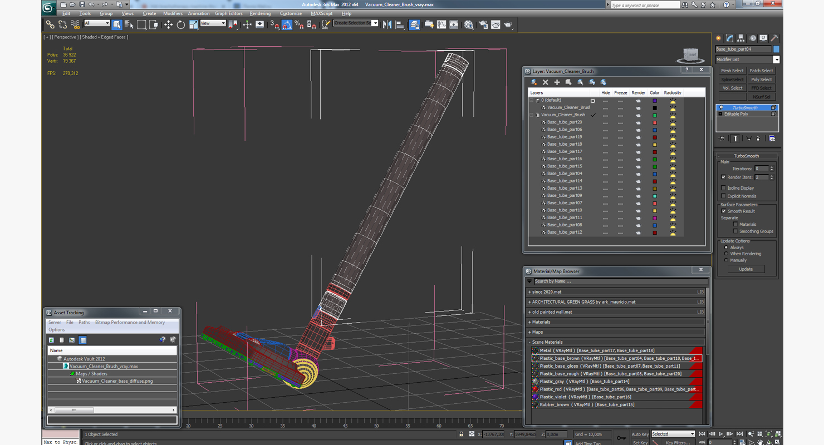Image resolution: width=824 pixels, height=445 pixels.
Task: Refresh the Asset Tracking list
Action: (x=51, y=340)
